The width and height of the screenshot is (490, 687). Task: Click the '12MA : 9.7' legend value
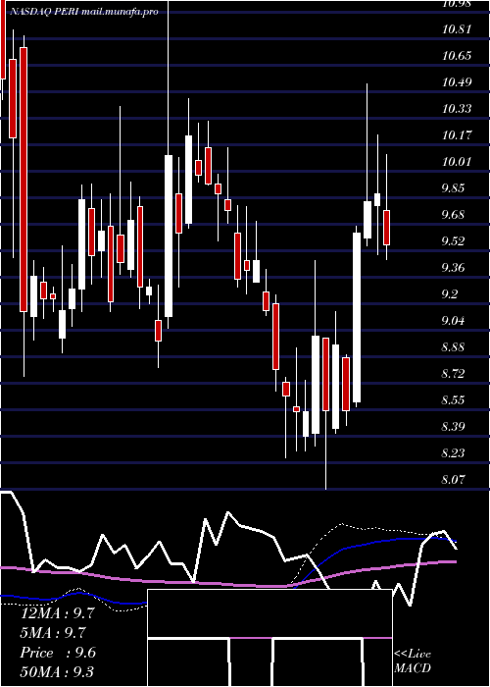click(x=57, y=613)
